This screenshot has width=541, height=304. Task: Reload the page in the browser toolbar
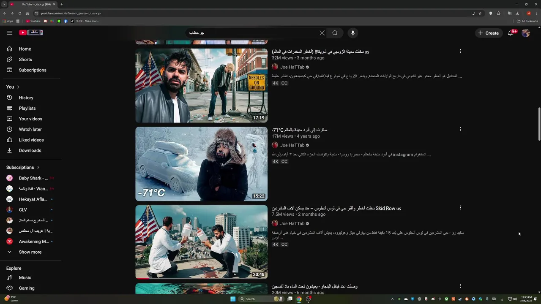pyautogui.click(x=19, y=13)
